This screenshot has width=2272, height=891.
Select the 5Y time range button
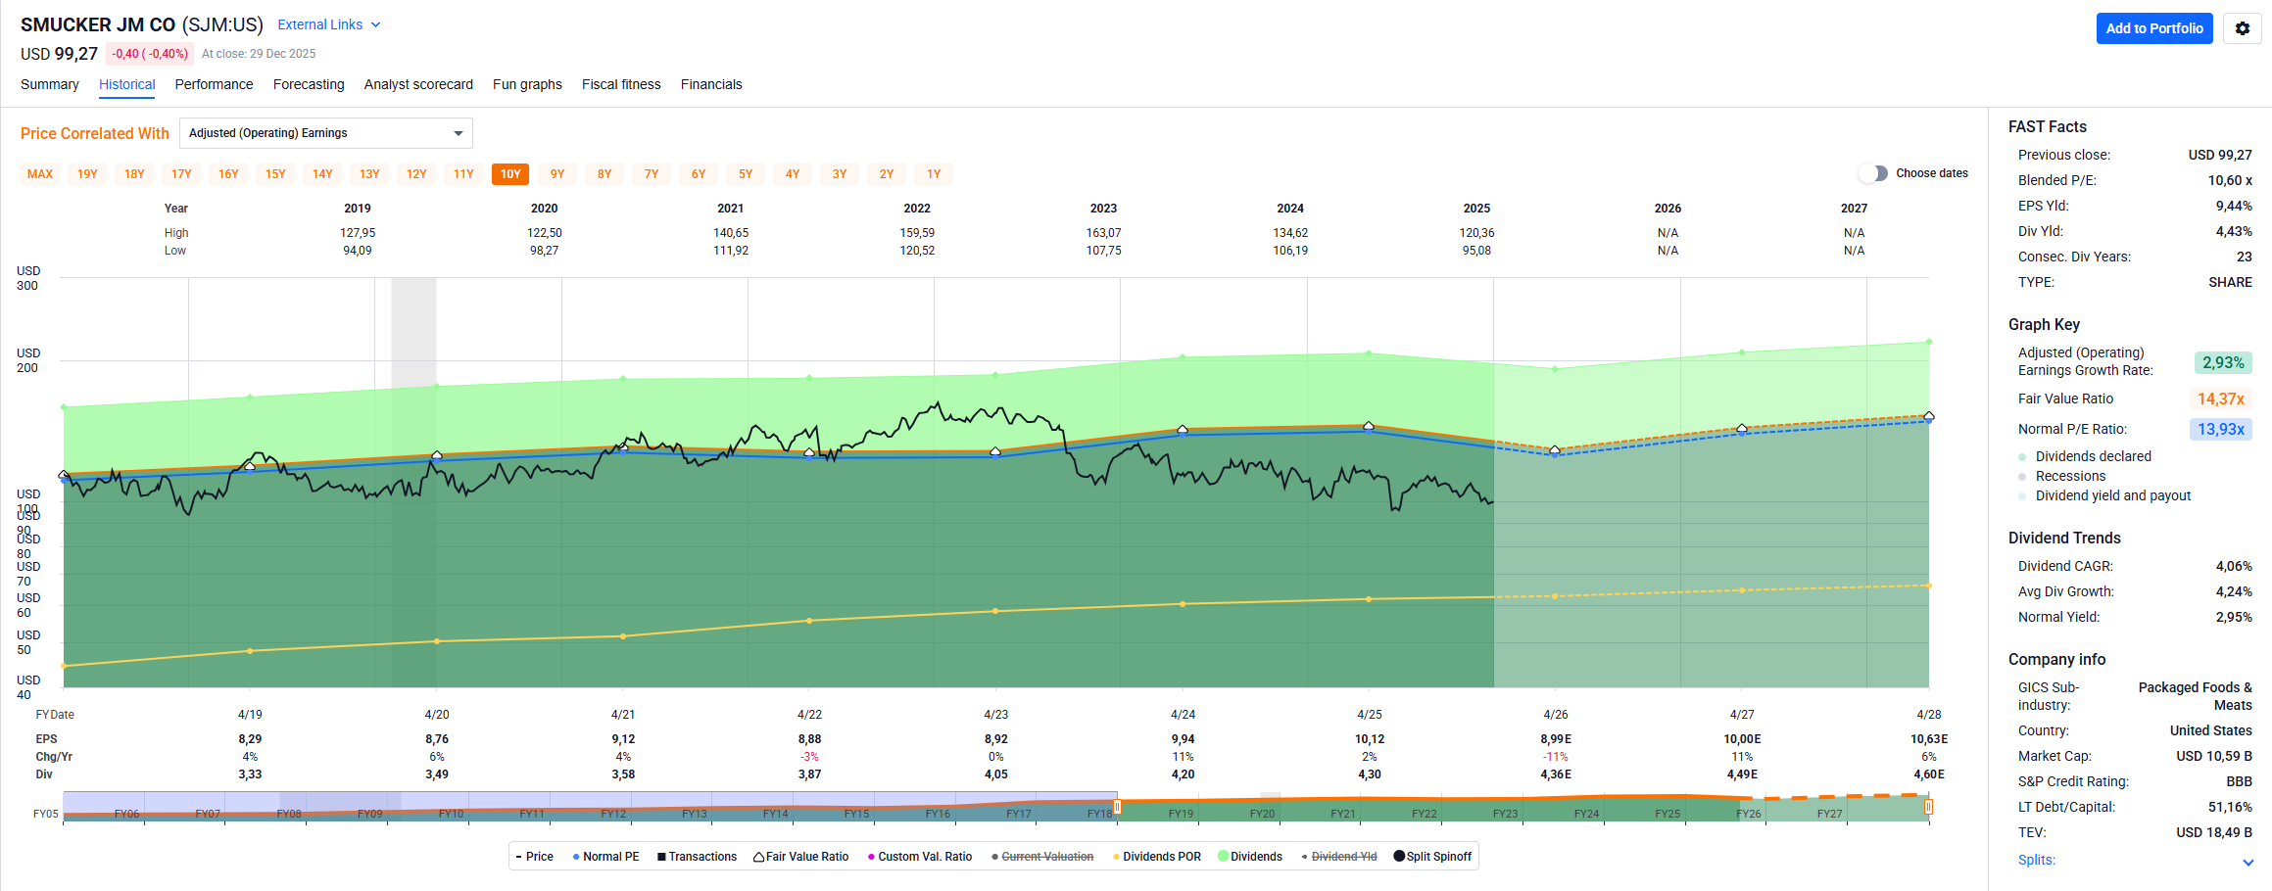[746, 174]
